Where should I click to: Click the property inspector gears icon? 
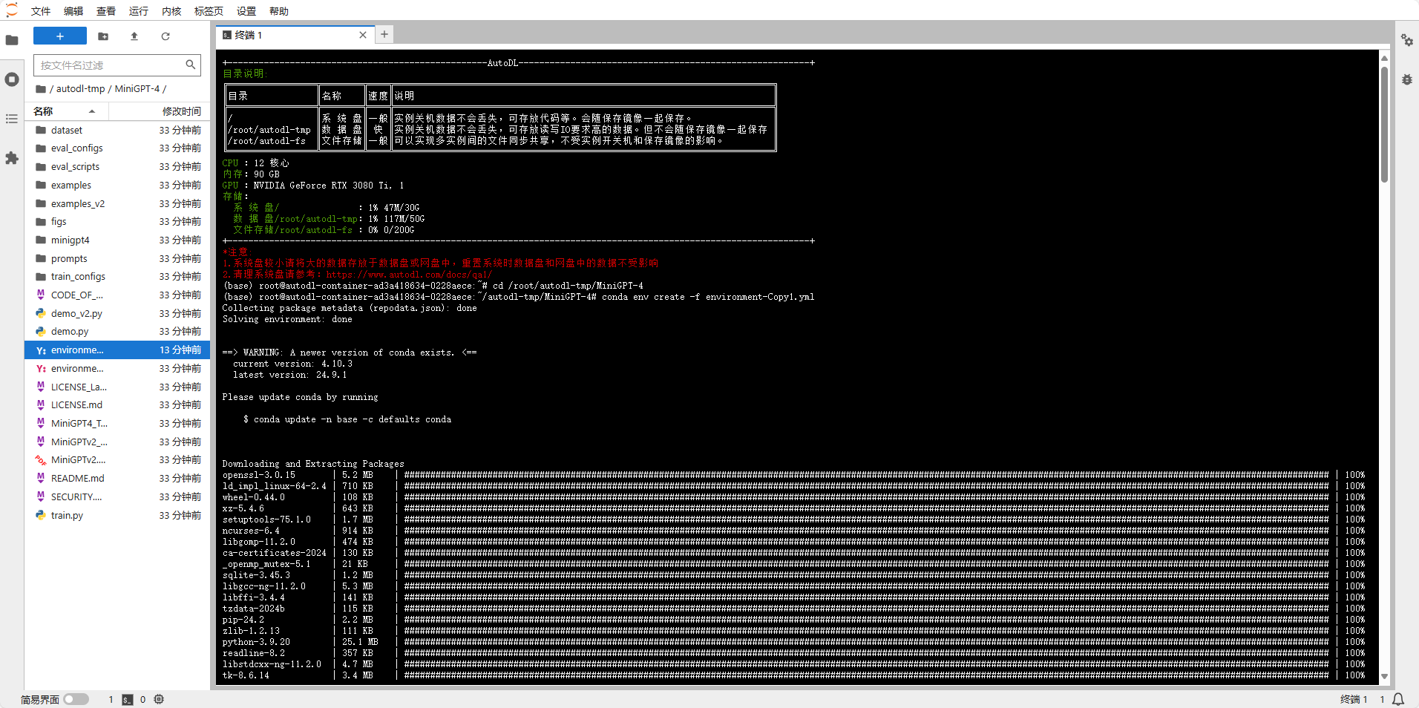pos(1407,40)
